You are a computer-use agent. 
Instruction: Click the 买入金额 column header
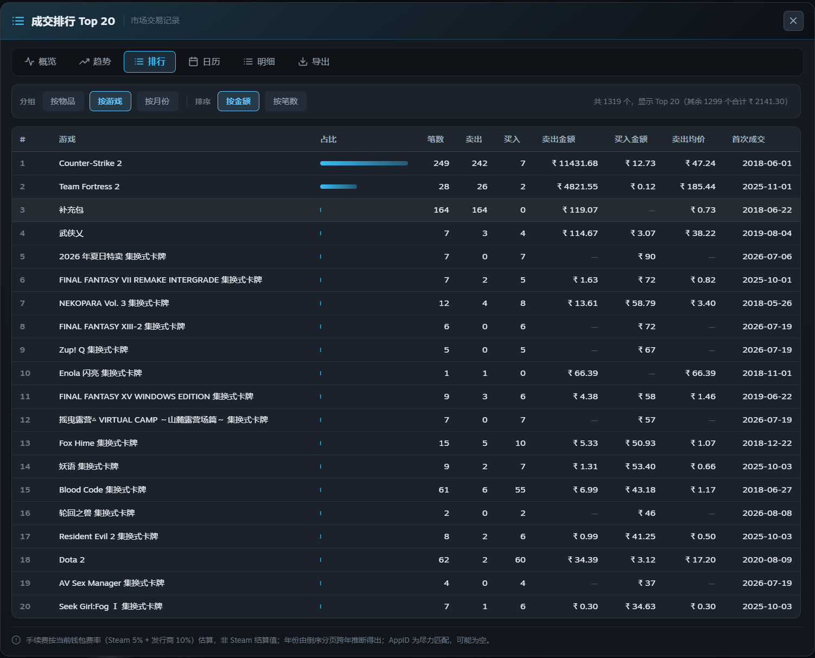[631, 139]
